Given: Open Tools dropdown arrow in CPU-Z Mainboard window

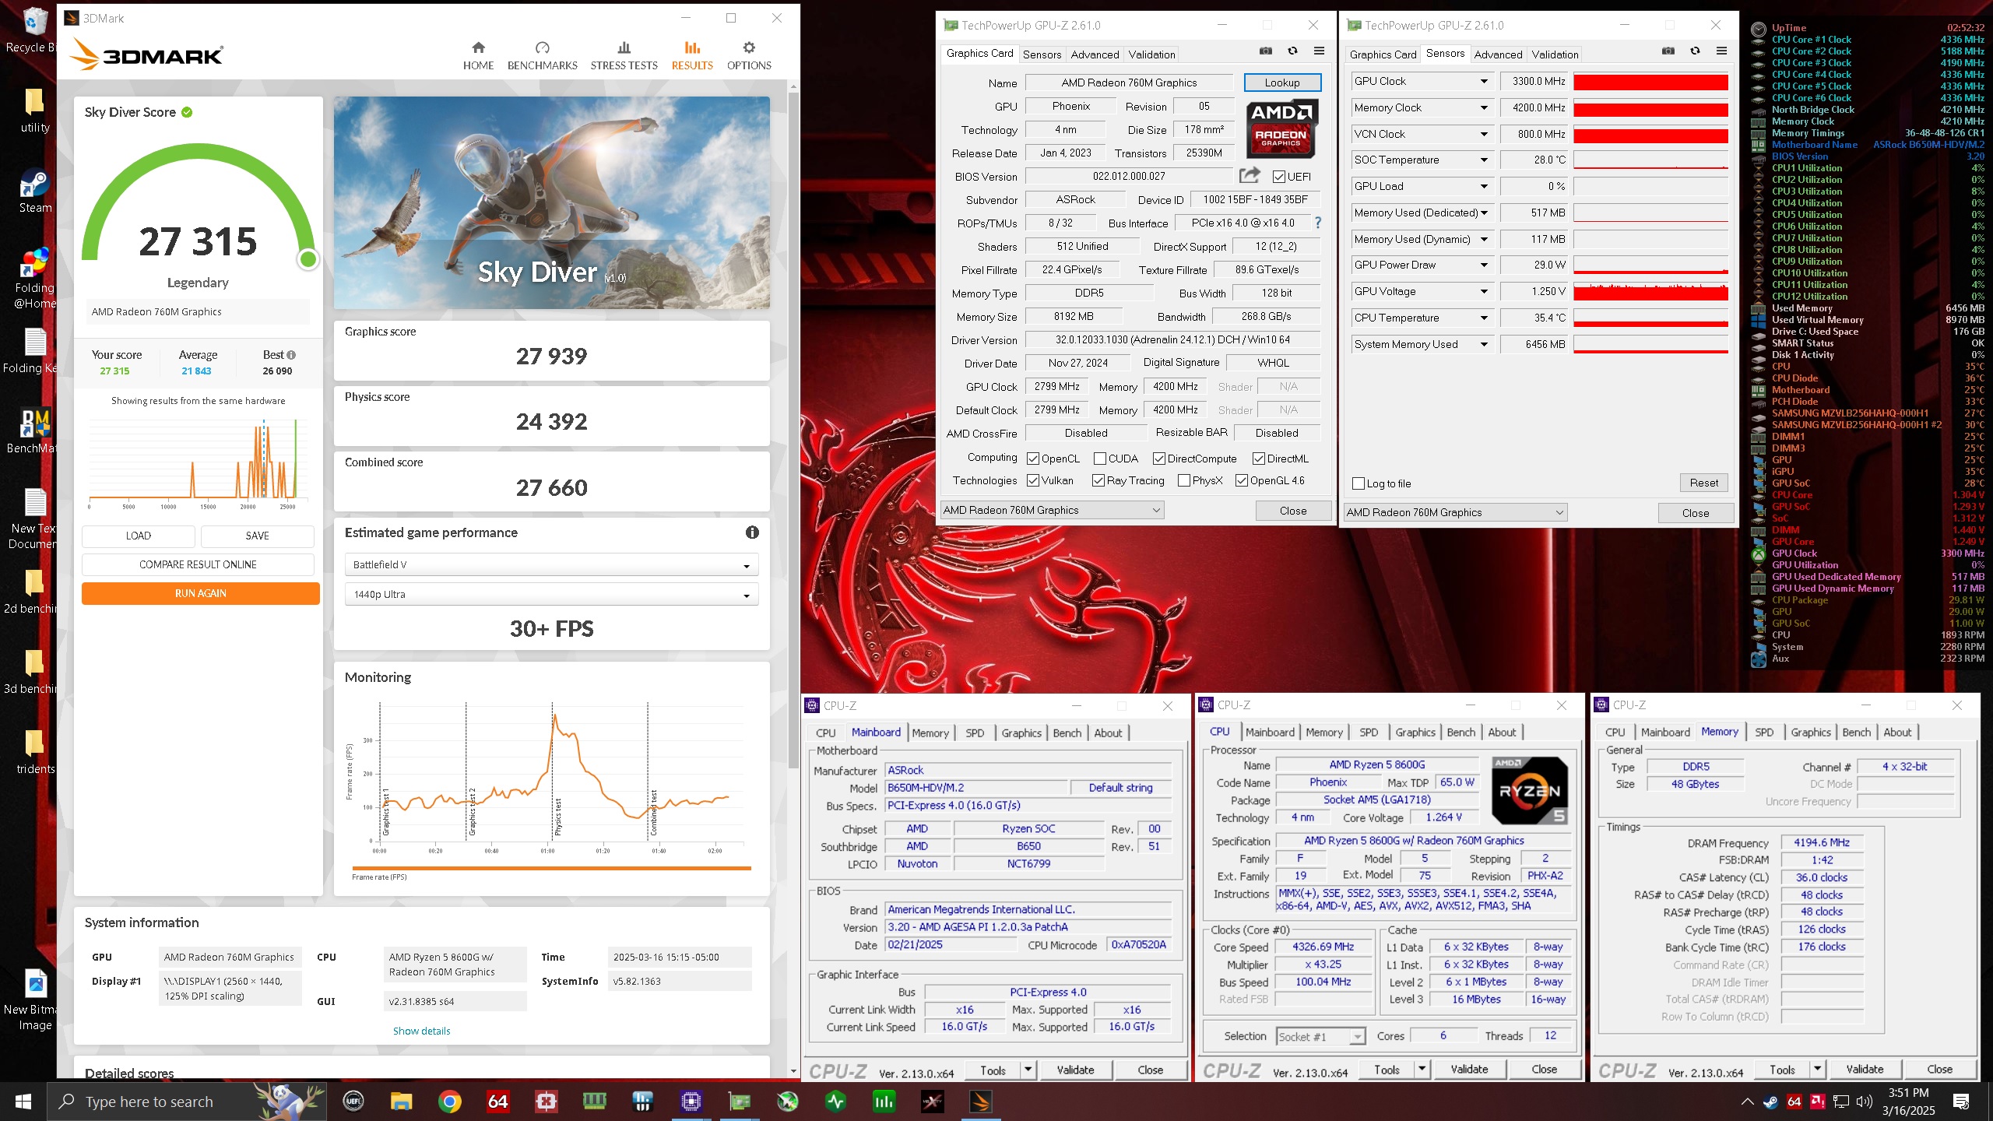Looking at the screenshot, I should tap(1028, 1070).
